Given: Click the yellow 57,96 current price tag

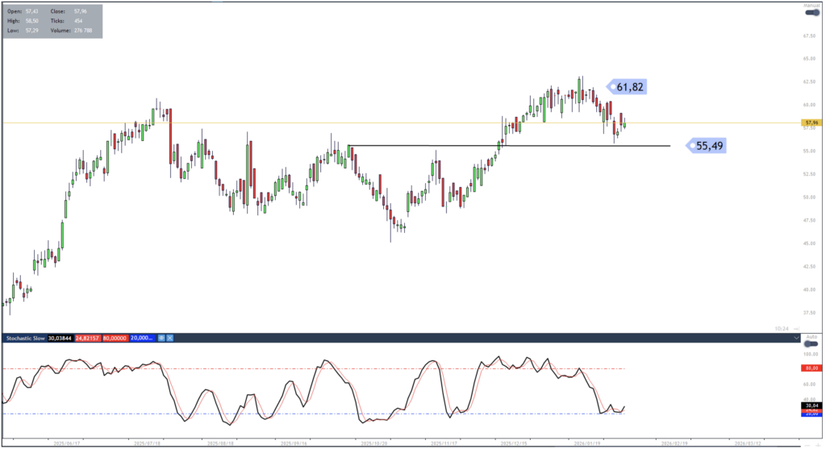Looking at the screenshot, I should click(x=811, y=123).
